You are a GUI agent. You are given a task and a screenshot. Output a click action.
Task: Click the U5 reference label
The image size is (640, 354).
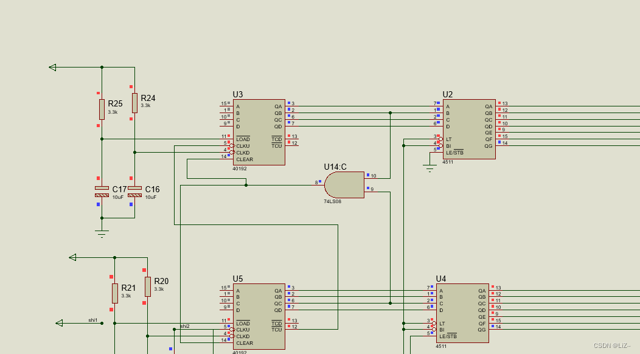[x=237, y=279]
